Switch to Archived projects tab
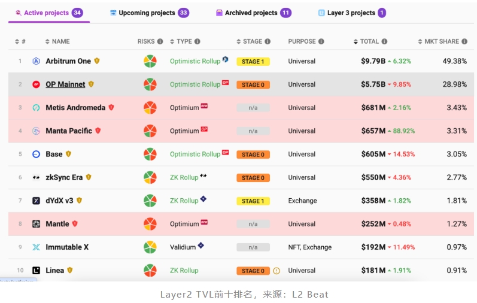The image size is (477, 303). [x=254, y=13]
